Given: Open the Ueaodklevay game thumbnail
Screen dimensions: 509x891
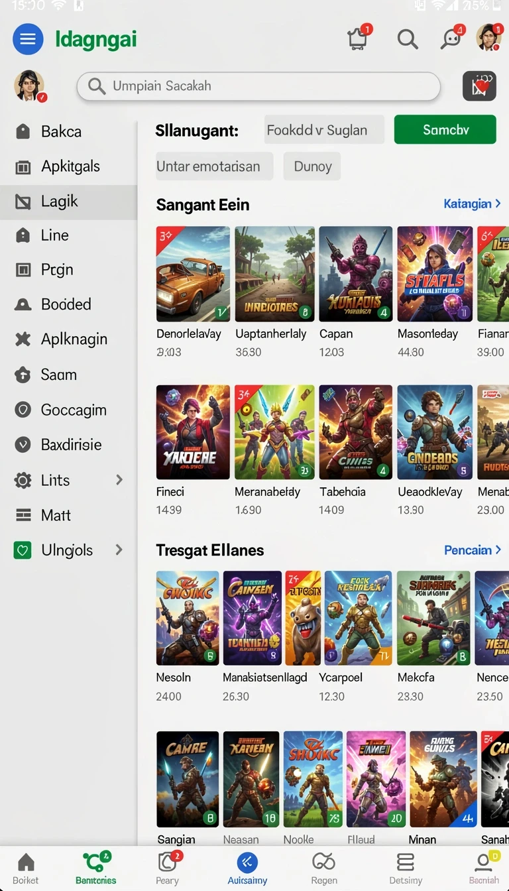Looking at the screenshot, I should pyautogui.click(x=435, y=432).
